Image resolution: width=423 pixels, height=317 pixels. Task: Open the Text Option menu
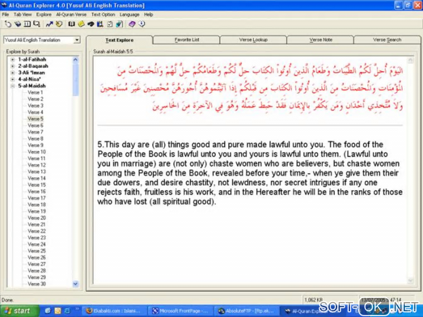103,15
